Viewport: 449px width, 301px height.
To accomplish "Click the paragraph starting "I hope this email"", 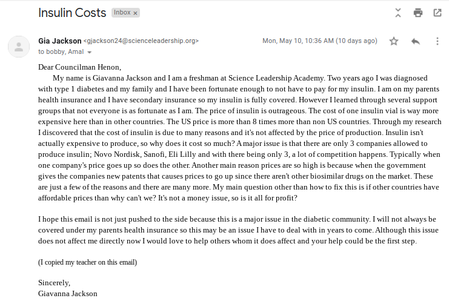I will [236, 230].
